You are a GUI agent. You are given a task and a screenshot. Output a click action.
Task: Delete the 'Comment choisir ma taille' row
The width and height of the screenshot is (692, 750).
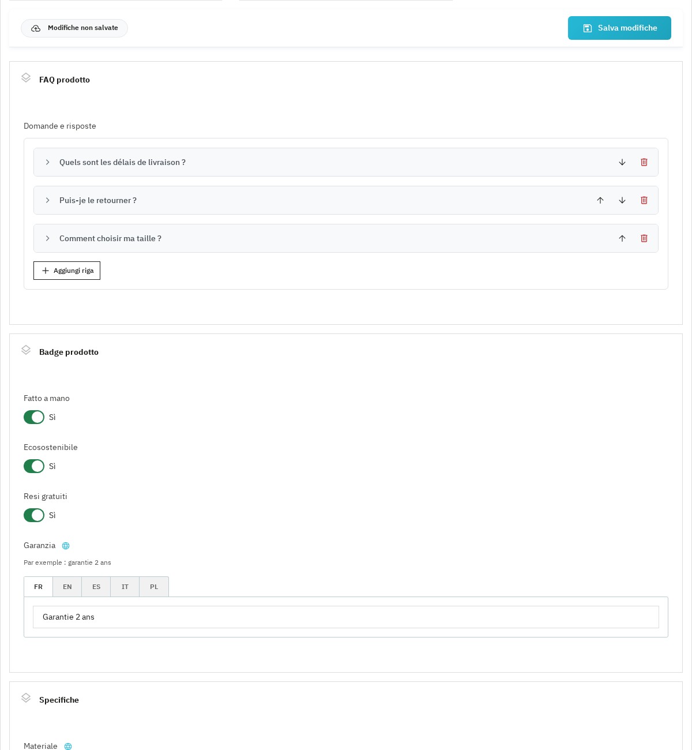click(644, 238)
